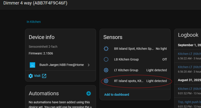The height and width of the screenshot is (108, 201).
Task: Click Add to dashboard in Sensors
Action: click(117, 95)
